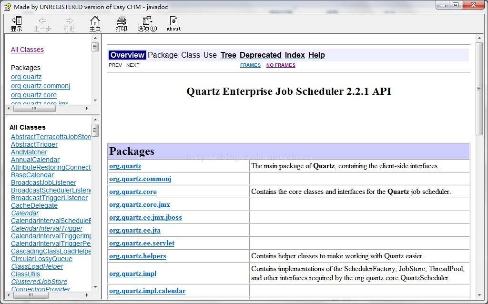
Task: Click the 前进 (Forward) toolbar icon
Action: click(x=69, y=24)
